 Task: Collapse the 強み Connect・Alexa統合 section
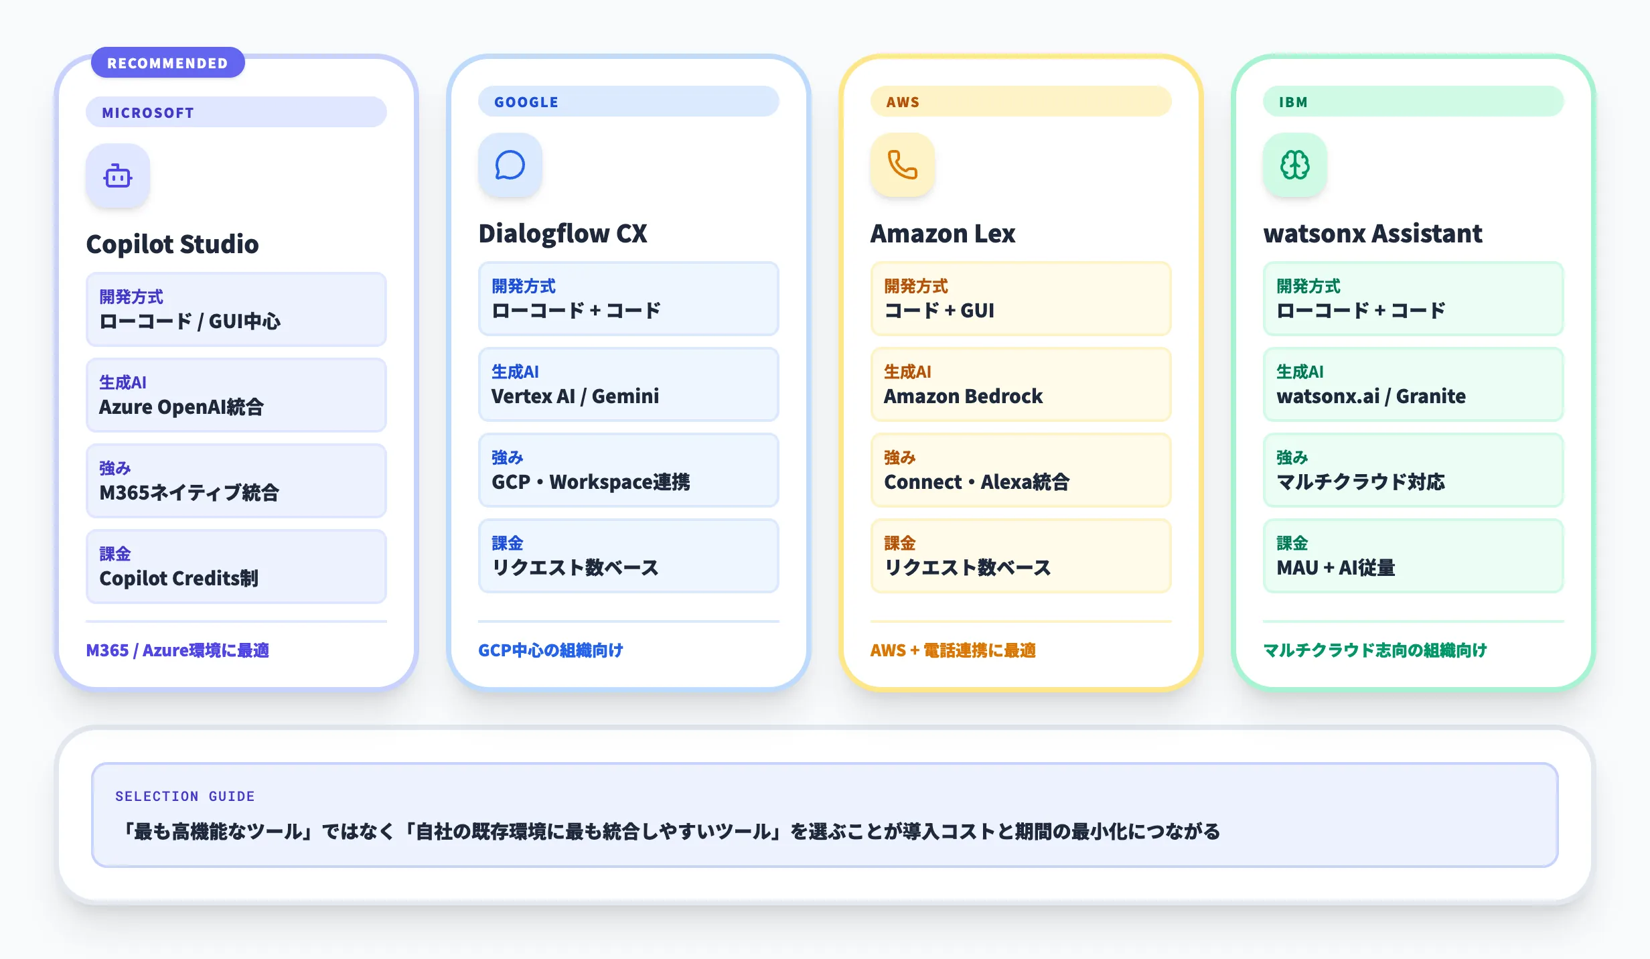(1021, 471)
